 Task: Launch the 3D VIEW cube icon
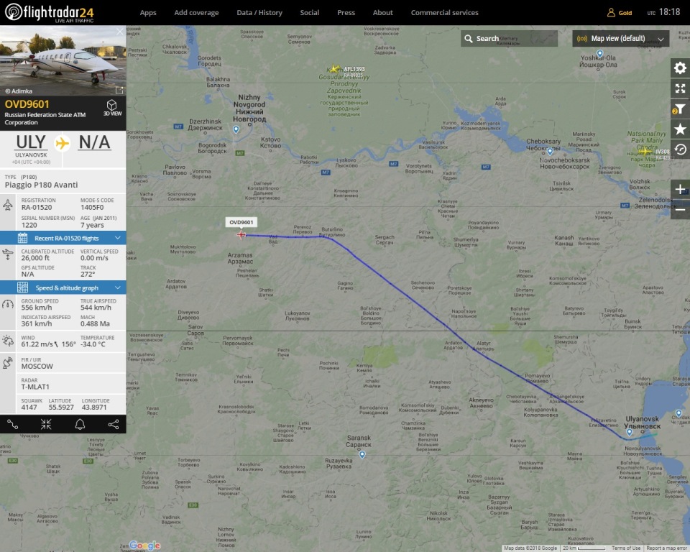tap(112, 107)
